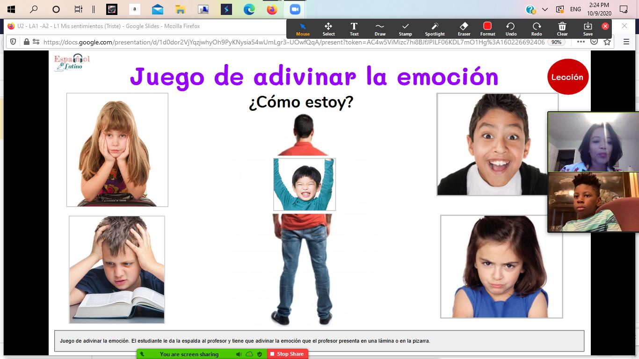Toggle computer audio sharing speaker icon
This screenshot has width=639, height=359.
click(x=239, y=354)
